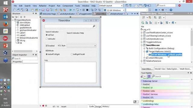Switch to the Code view tab
This screenshot has width=193, height=108.
[91, 106]
